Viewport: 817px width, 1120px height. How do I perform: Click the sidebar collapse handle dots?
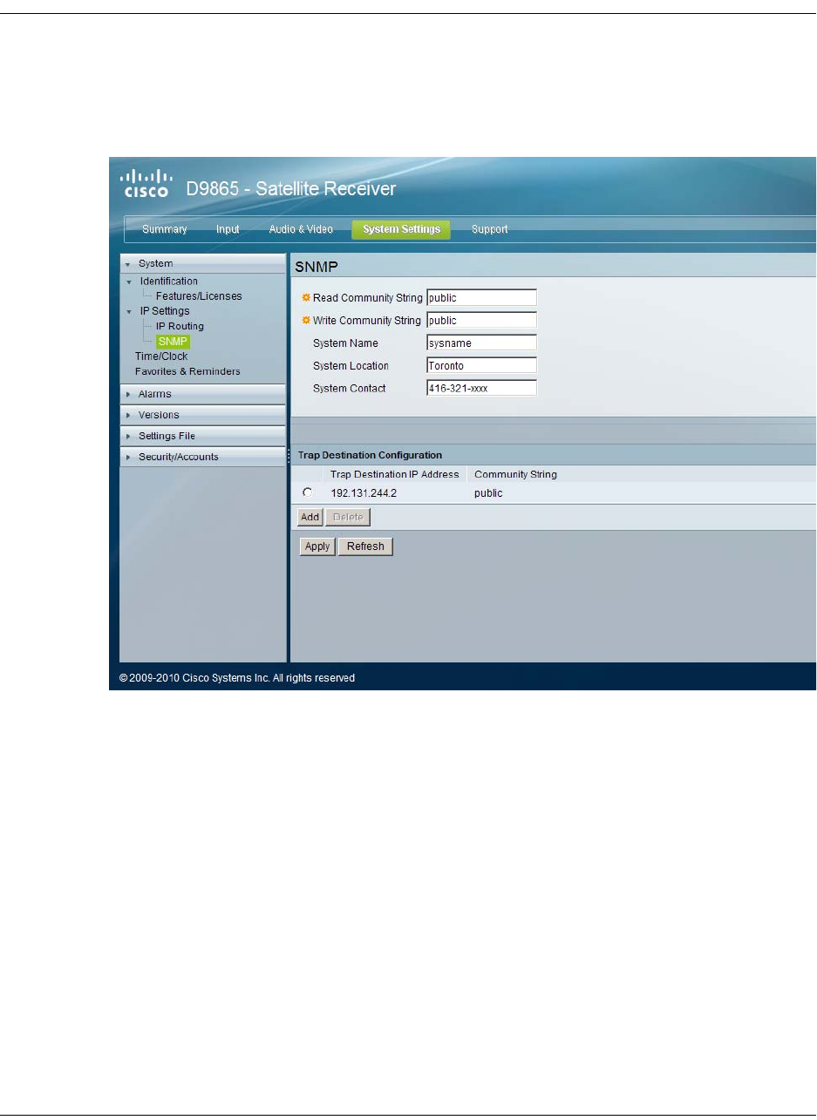[288, 457]
